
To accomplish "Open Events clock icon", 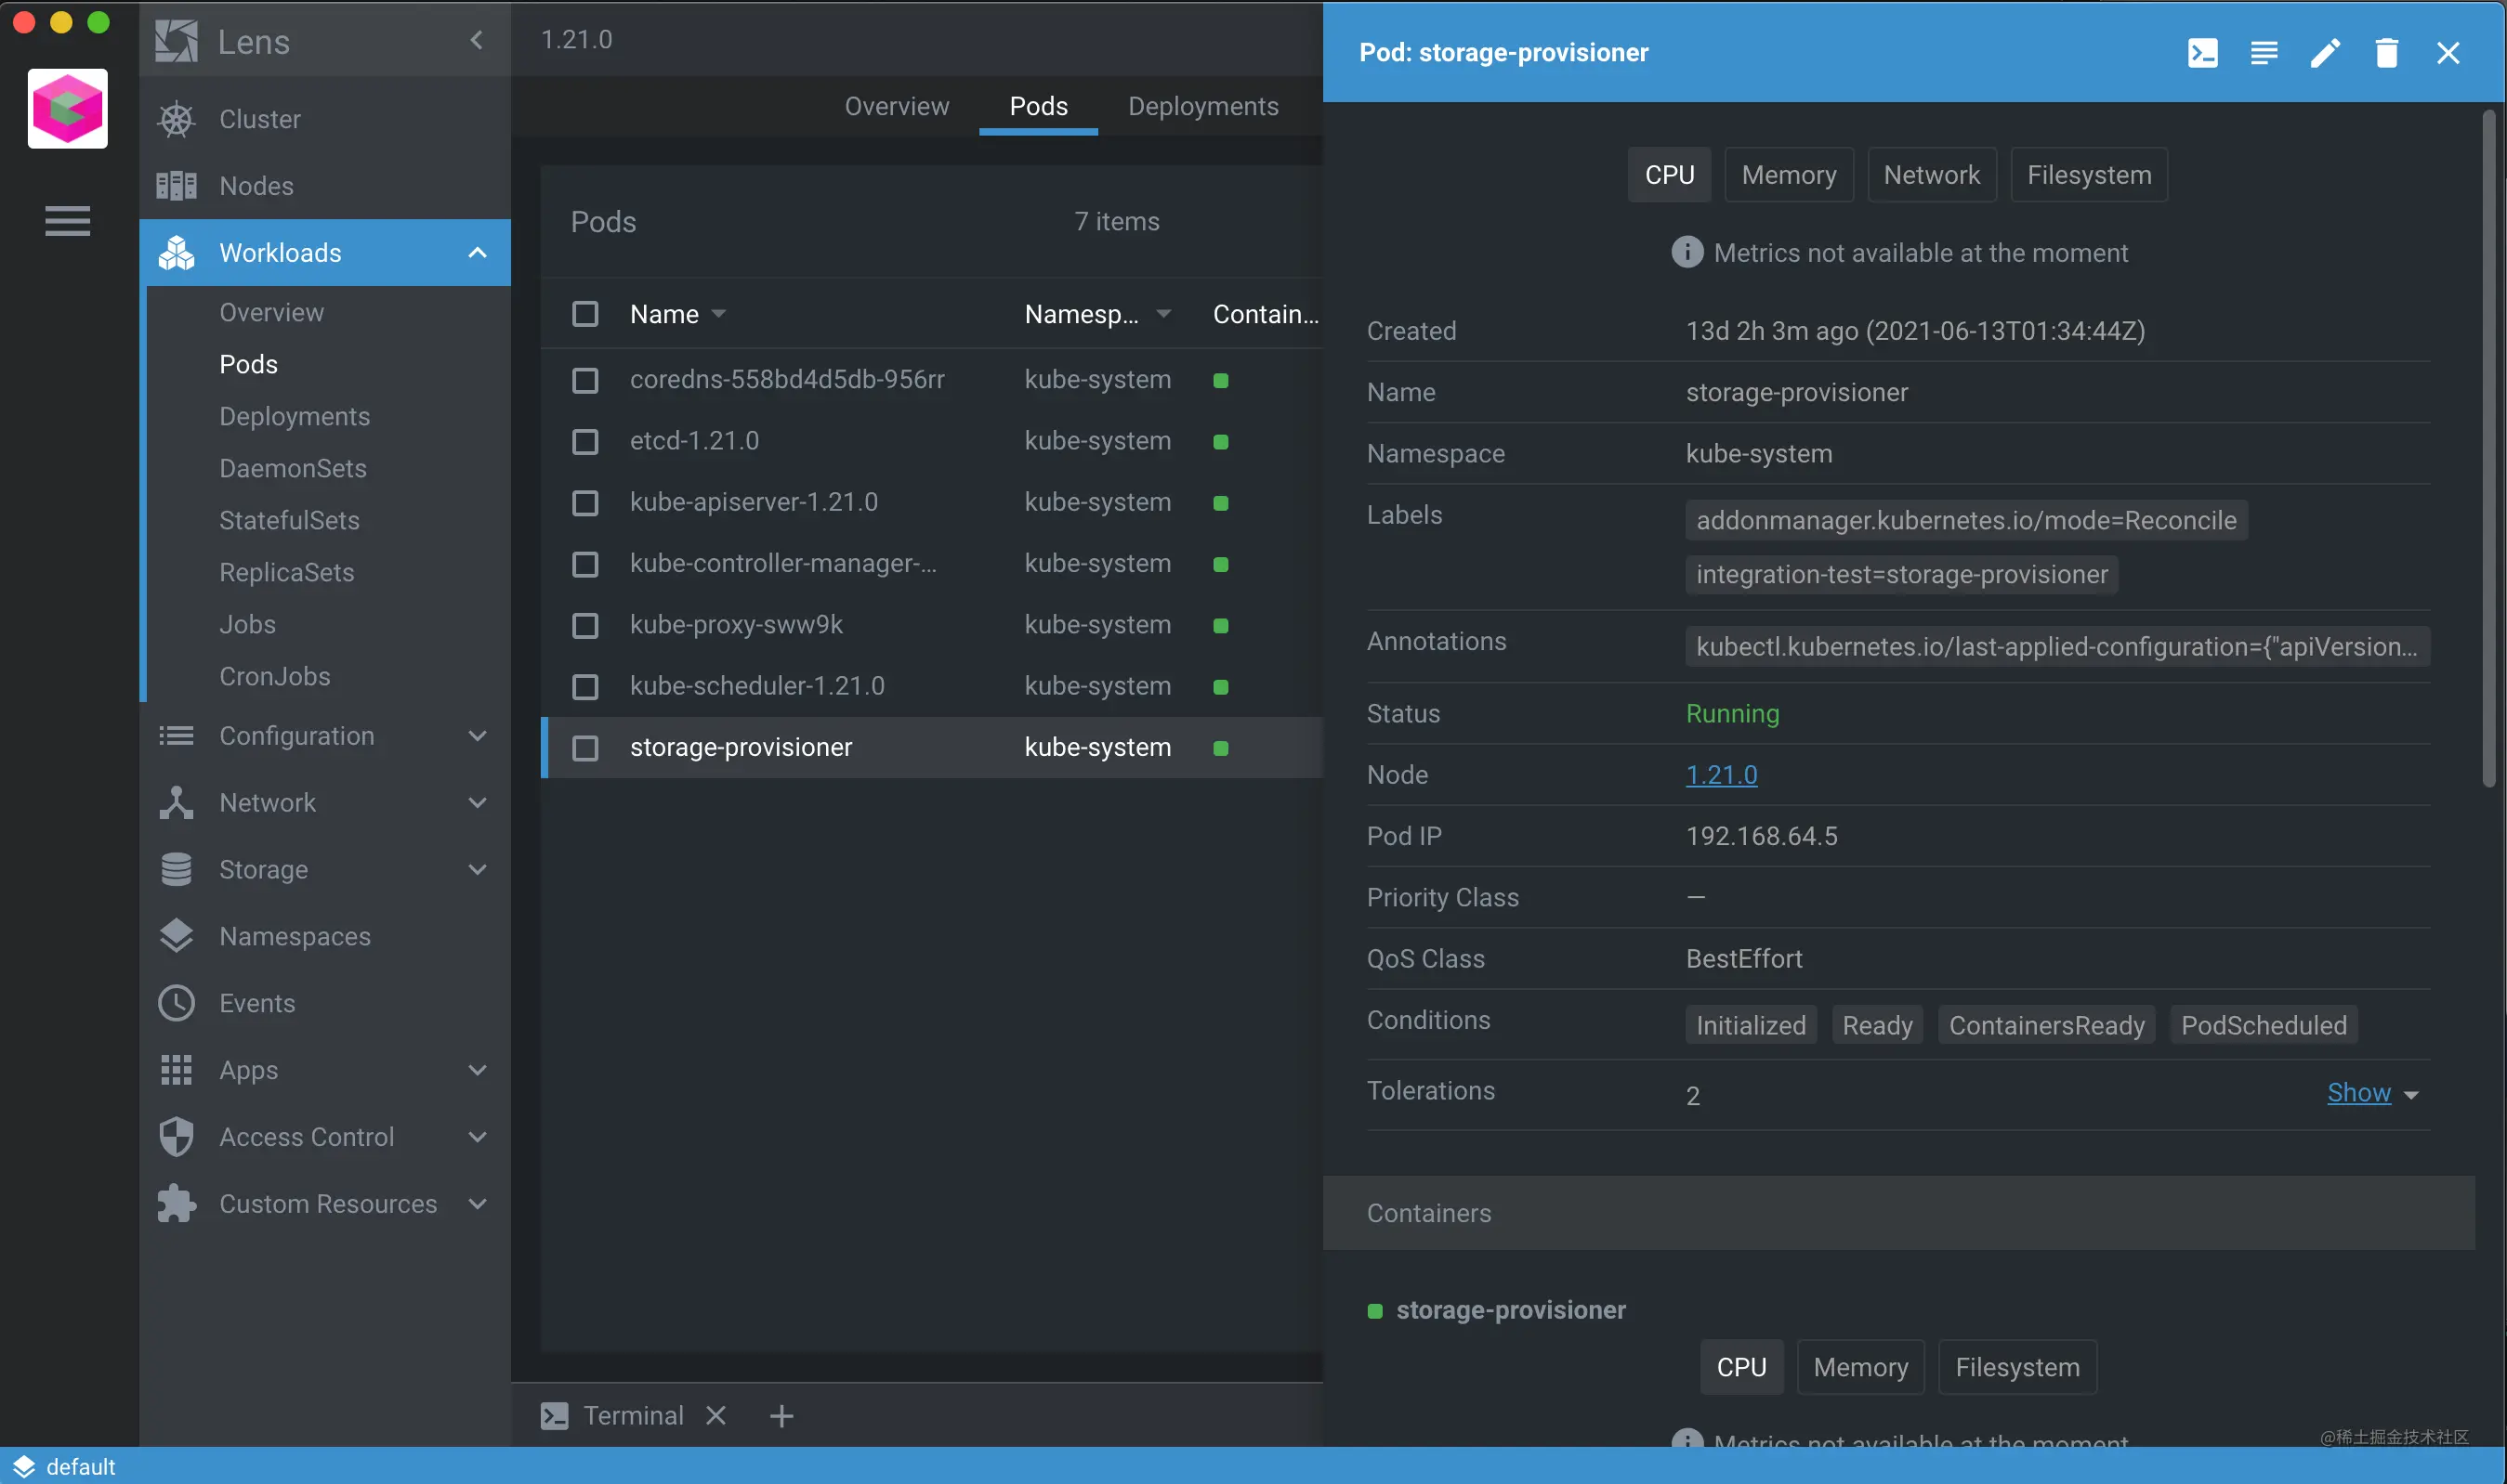I will pyautogui.click(x=177, y=1003).
